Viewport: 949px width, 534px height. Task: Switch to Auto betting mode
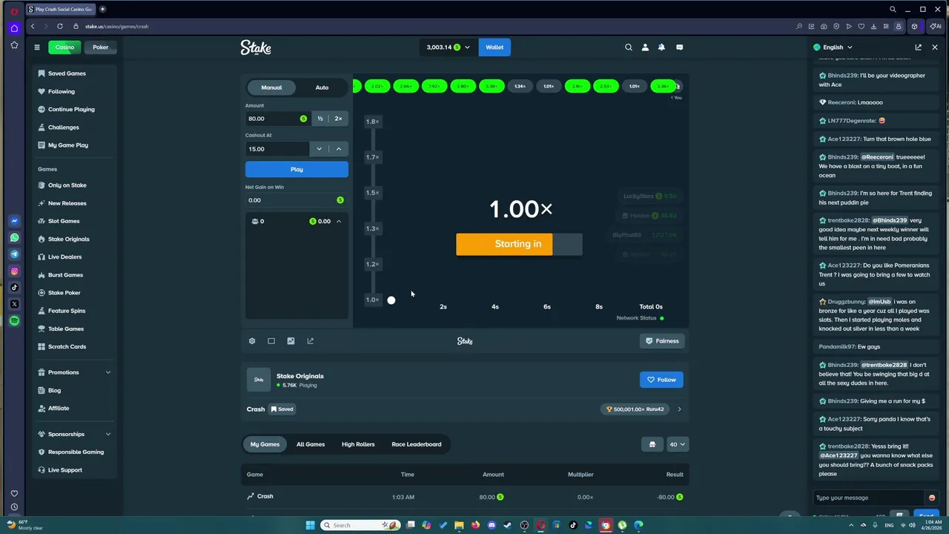tap(322, 88)
